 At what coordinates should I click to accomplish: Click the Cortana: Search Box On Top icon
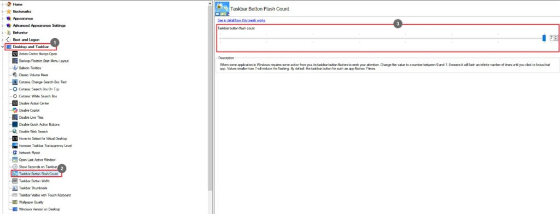coord(15,89)
